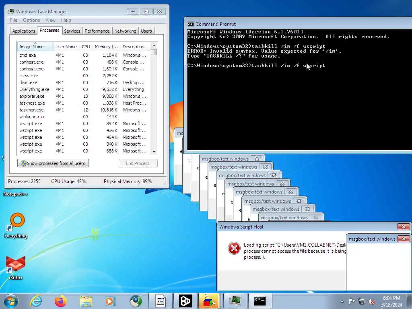Open the colored cube taskbar app
The width and height of the screenshot is (412, 309).
coord(209,301)
